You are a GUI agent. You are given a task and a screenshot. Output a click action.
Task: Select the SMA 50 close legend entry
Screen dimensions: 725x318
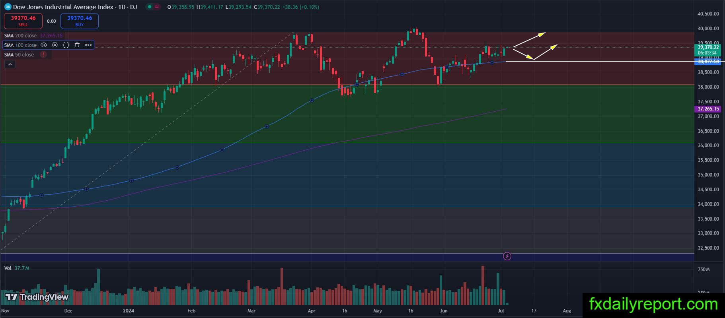(x=19, y=54)
